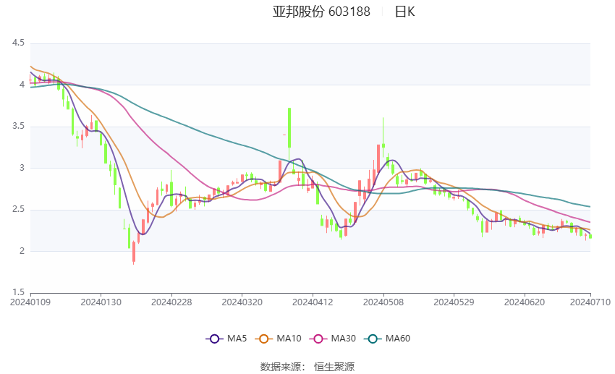Click y-axis value 4.5

18,43
